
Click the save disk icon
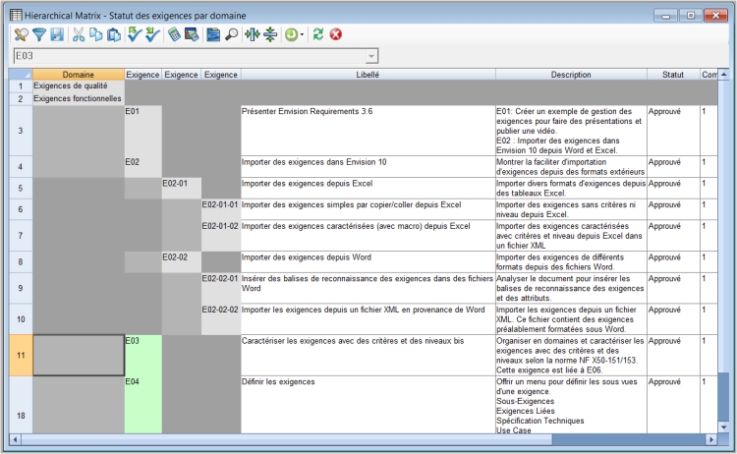56,34
